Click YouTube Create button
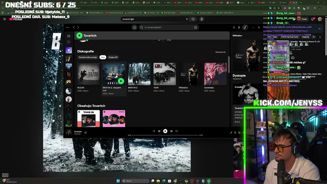 [303, 19]
